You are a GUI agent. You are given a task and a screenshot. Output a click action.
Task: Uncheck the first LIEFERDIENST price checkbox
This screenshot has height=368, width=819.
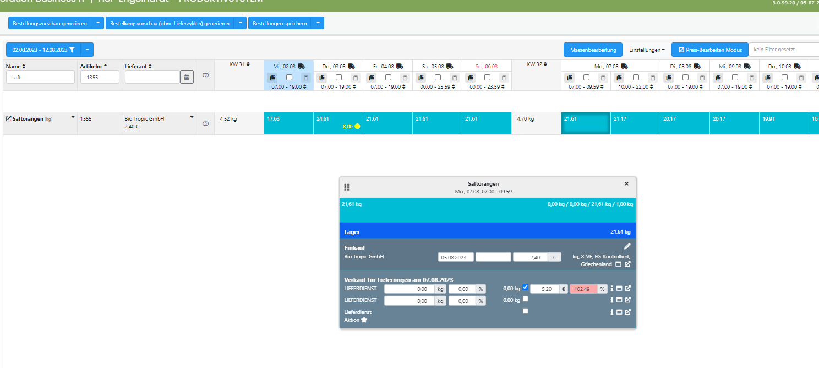click(525, 287)
